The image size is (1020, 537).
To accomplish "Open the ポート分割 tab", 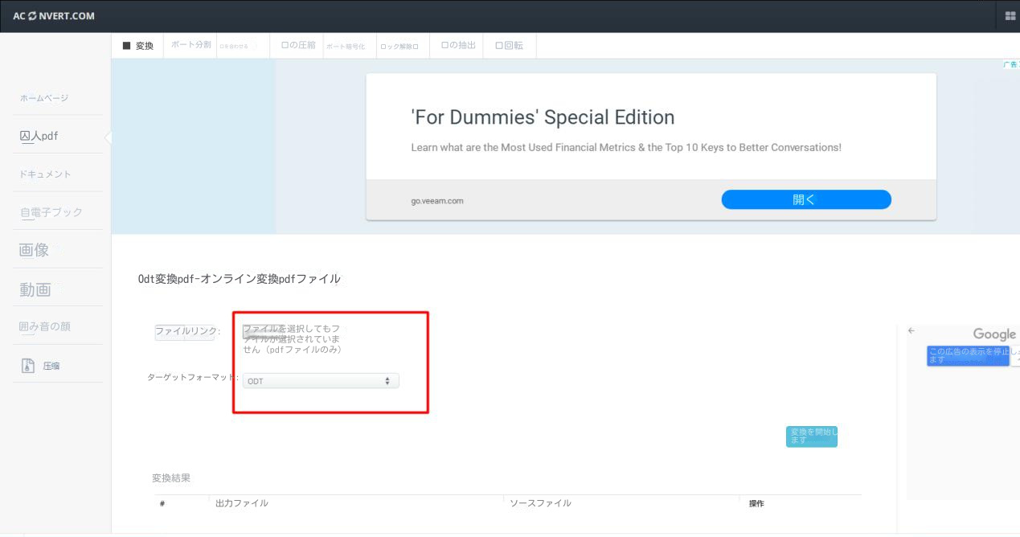I will coord(190,46).
